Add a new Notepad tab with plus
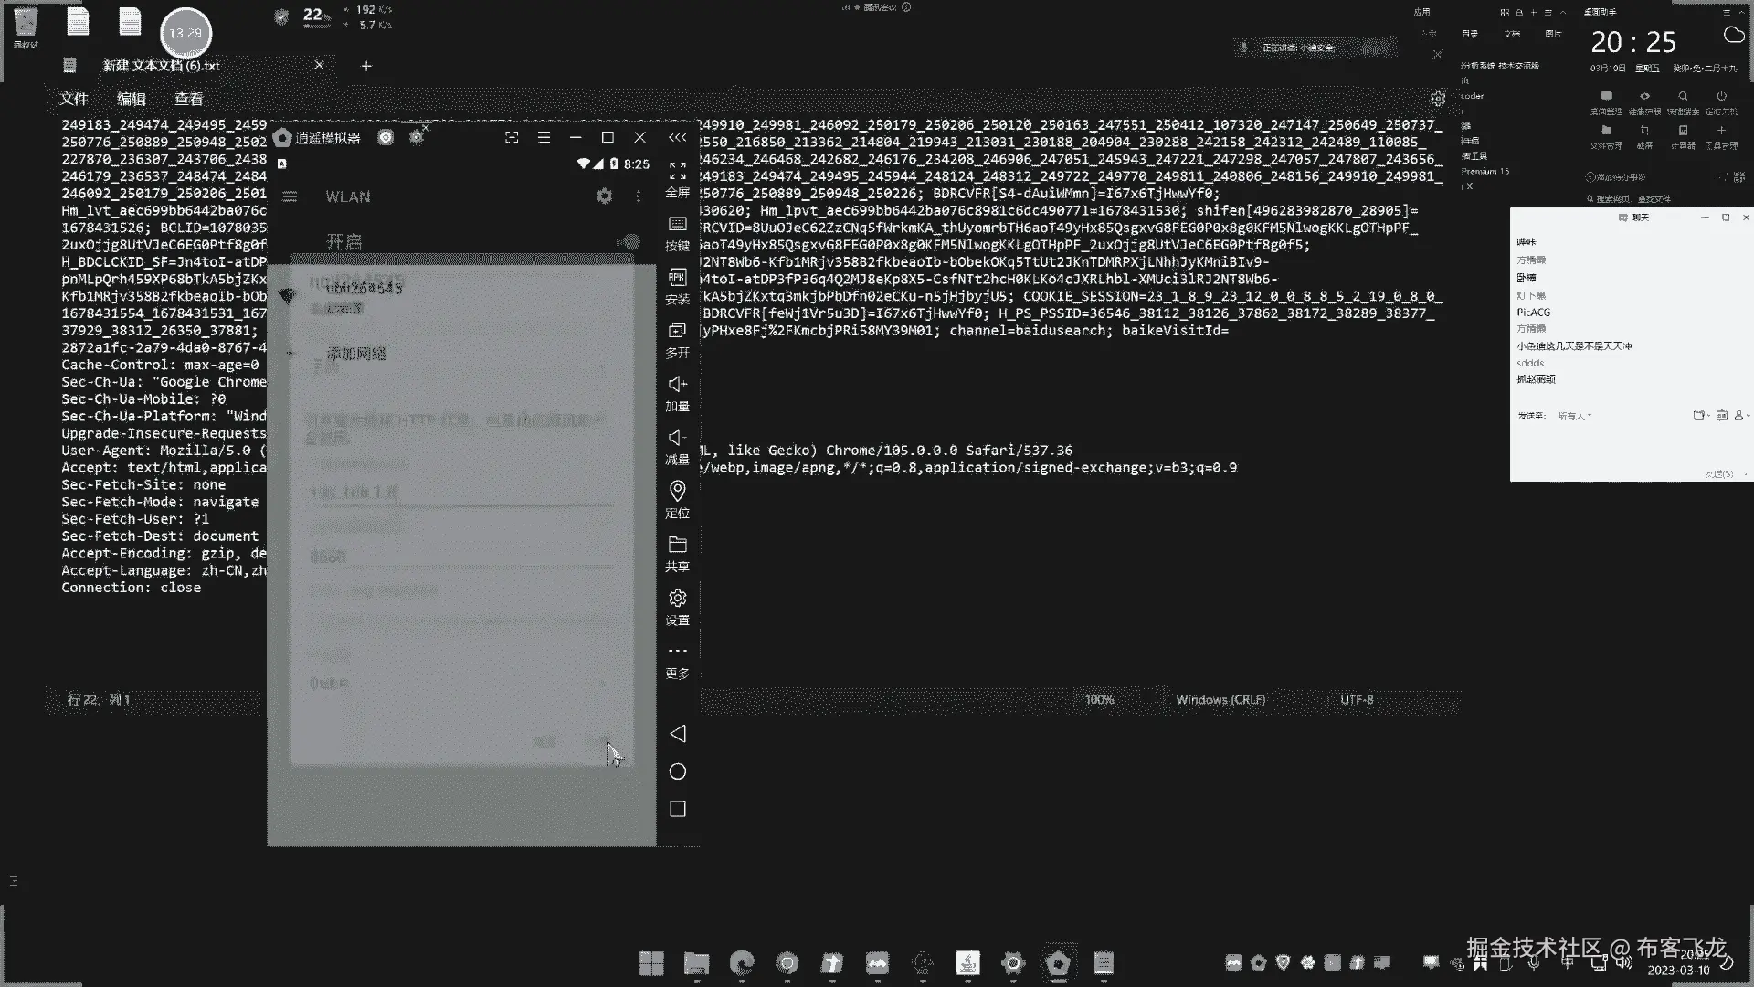 coord(366,66)
